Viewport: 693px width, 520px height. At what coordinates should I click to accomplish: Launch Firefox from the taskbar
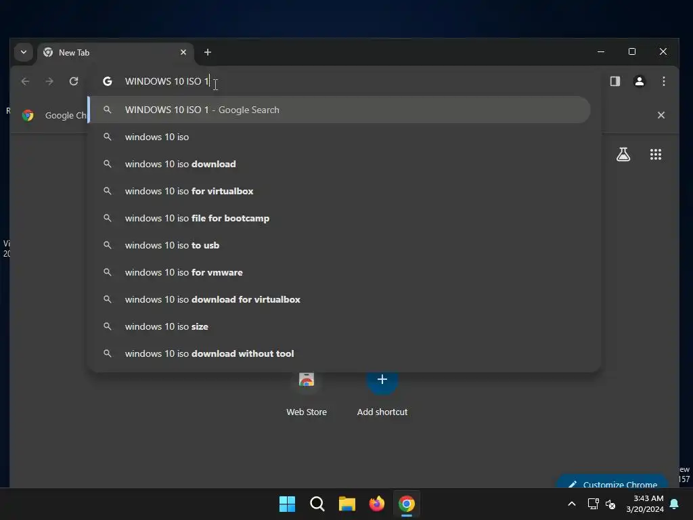coord(376,504)
